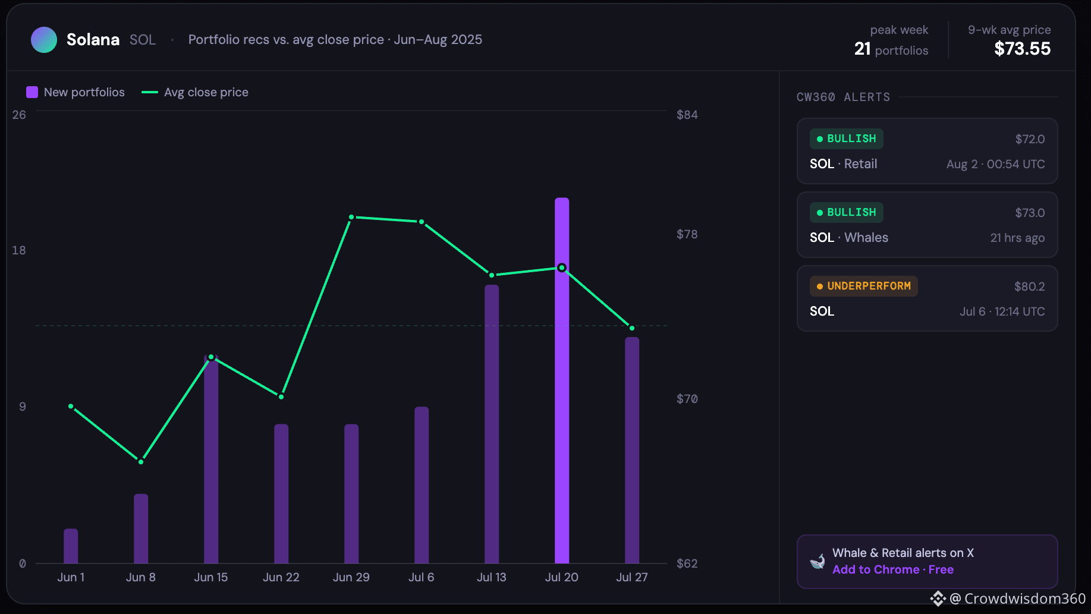
Task: Click the "$78" right axis label
Action: pos(687,234)
